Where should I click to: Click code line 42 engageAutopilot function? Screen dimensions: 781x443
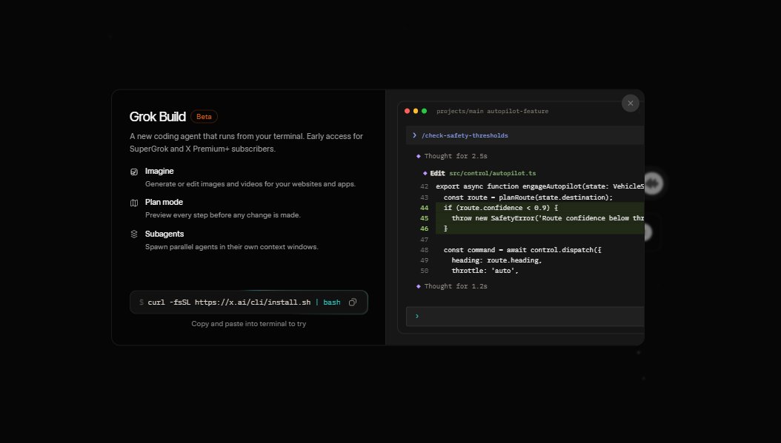[540, 186]
